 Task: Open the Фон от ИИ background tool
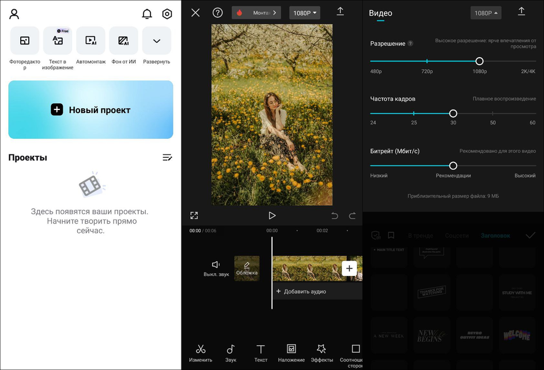click(123, 41)
